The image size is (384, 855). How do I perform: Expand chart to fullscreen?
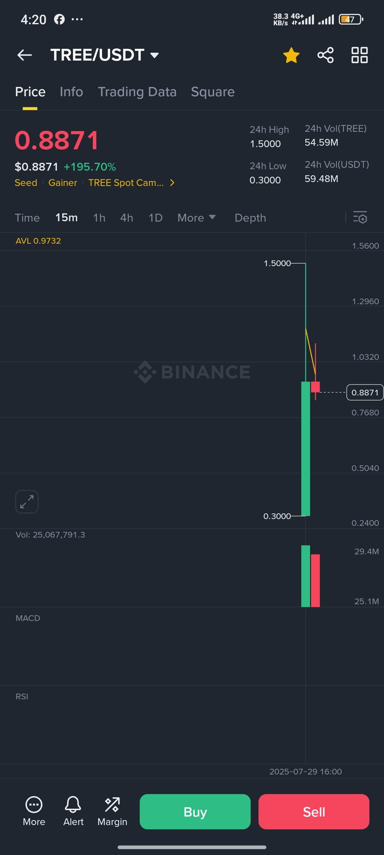point(27,502)
